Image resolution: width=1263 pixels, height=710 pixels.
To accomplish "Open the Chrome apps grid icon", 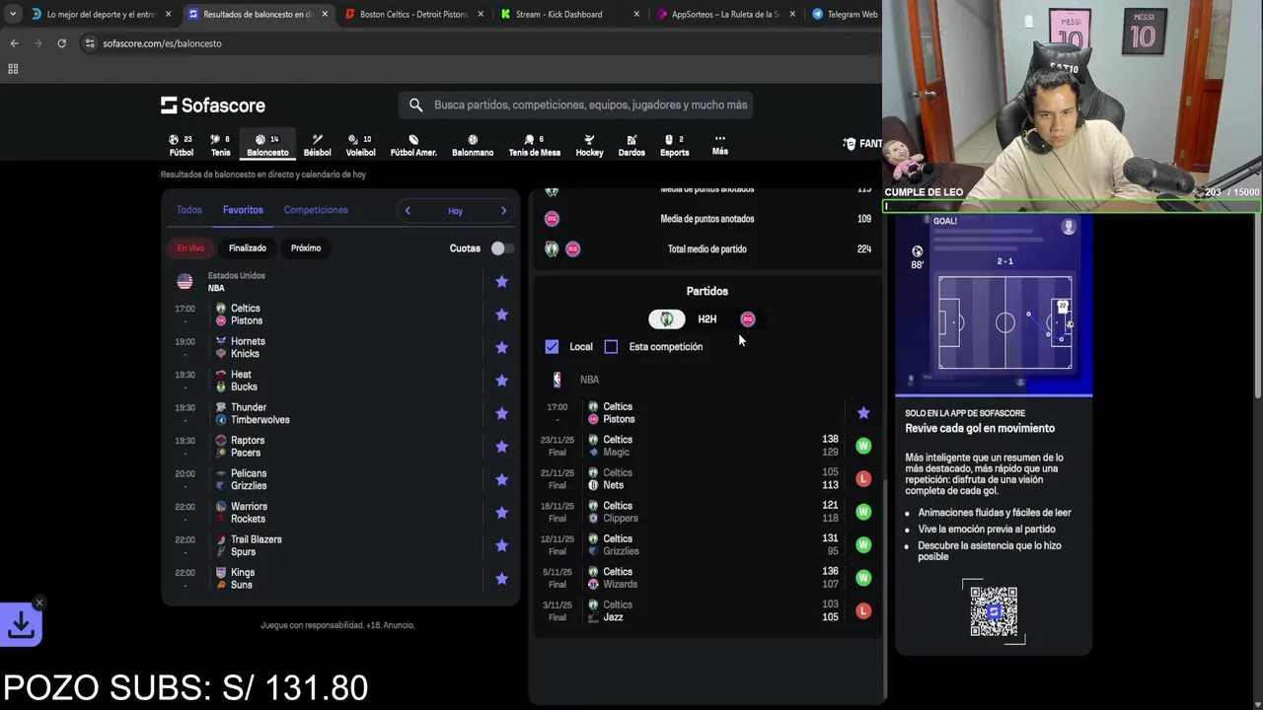I will 13,69.
